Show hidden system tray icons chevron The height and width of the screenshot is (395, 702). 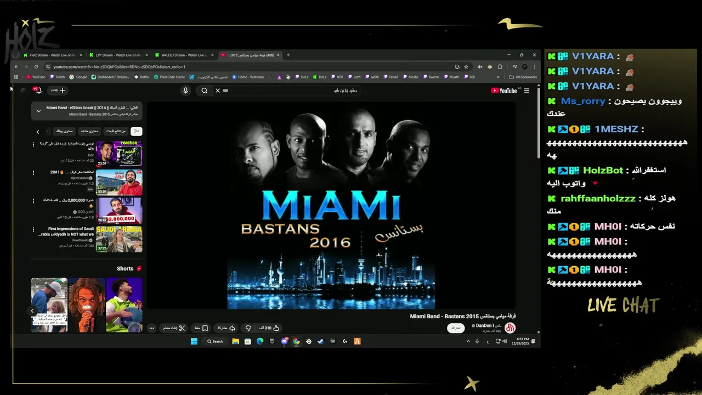[x=468, y=341]
